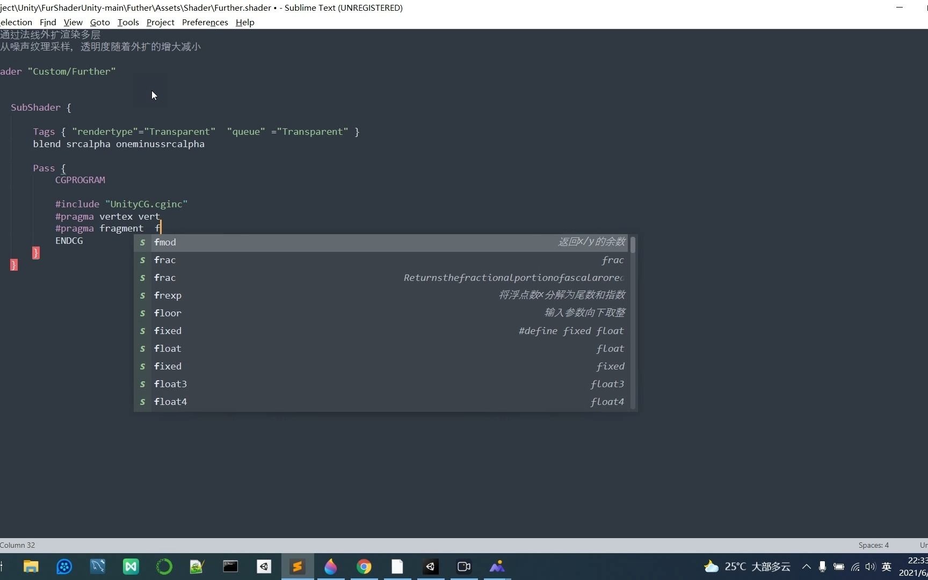928x580 pixels.
Task: Minimize the Sublime Text window
Action: pyautogui.click(x=900, y=8)
